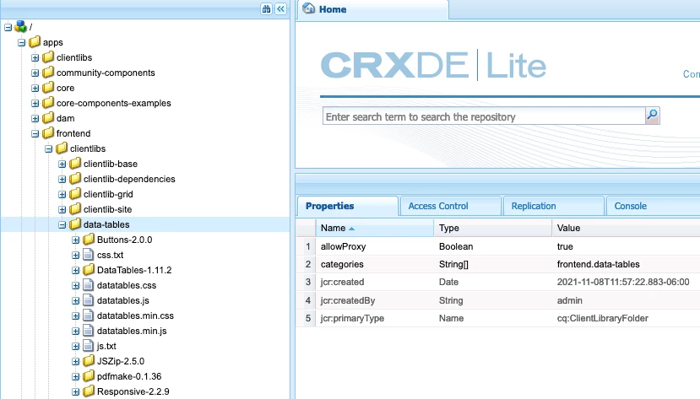Viewport: 700px width, 399px height.
Task: Click the core folder icon
Action: click(x=48, y=88)
